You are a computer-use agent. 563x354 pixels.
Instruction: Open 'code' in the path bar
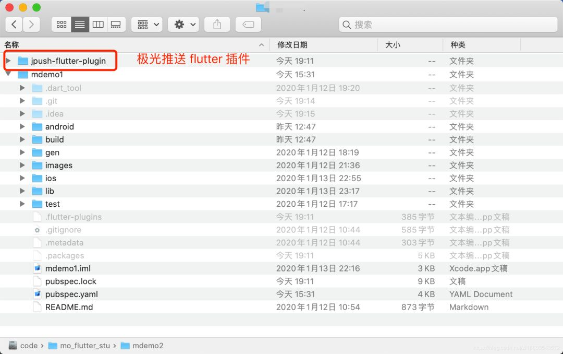pos(29,346)
